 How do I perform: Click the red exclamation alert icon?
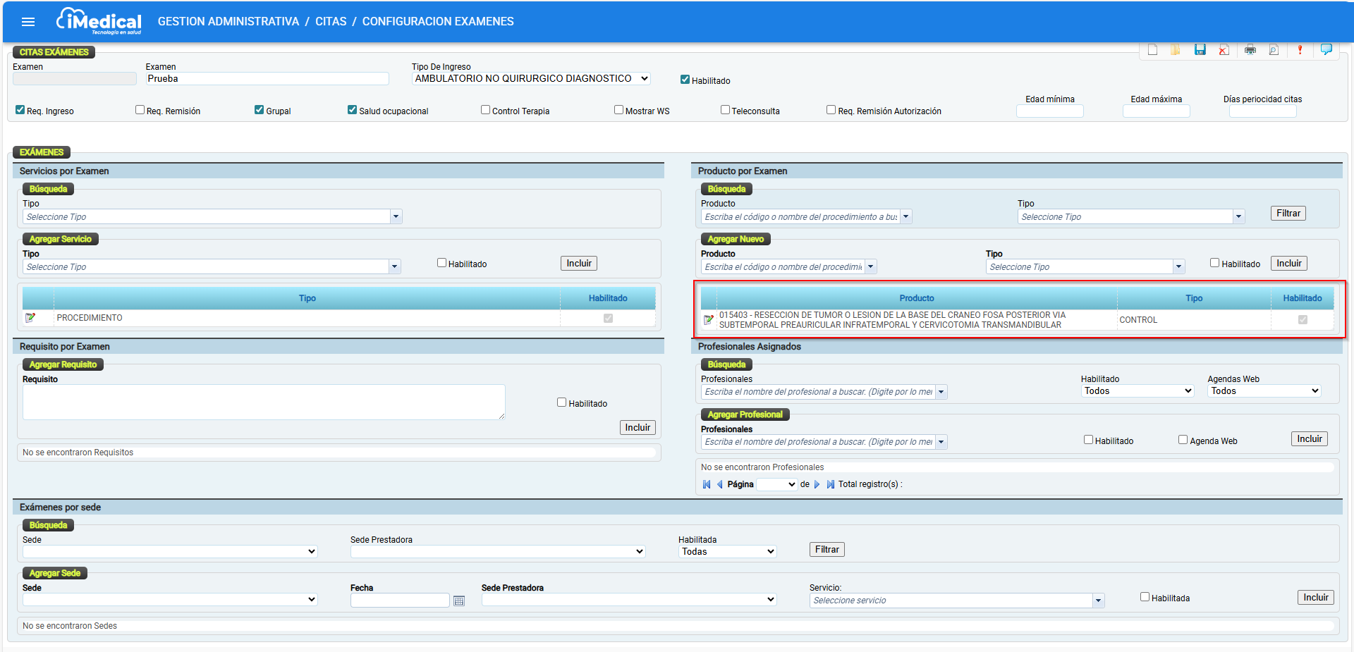(x=1300, y=49)
